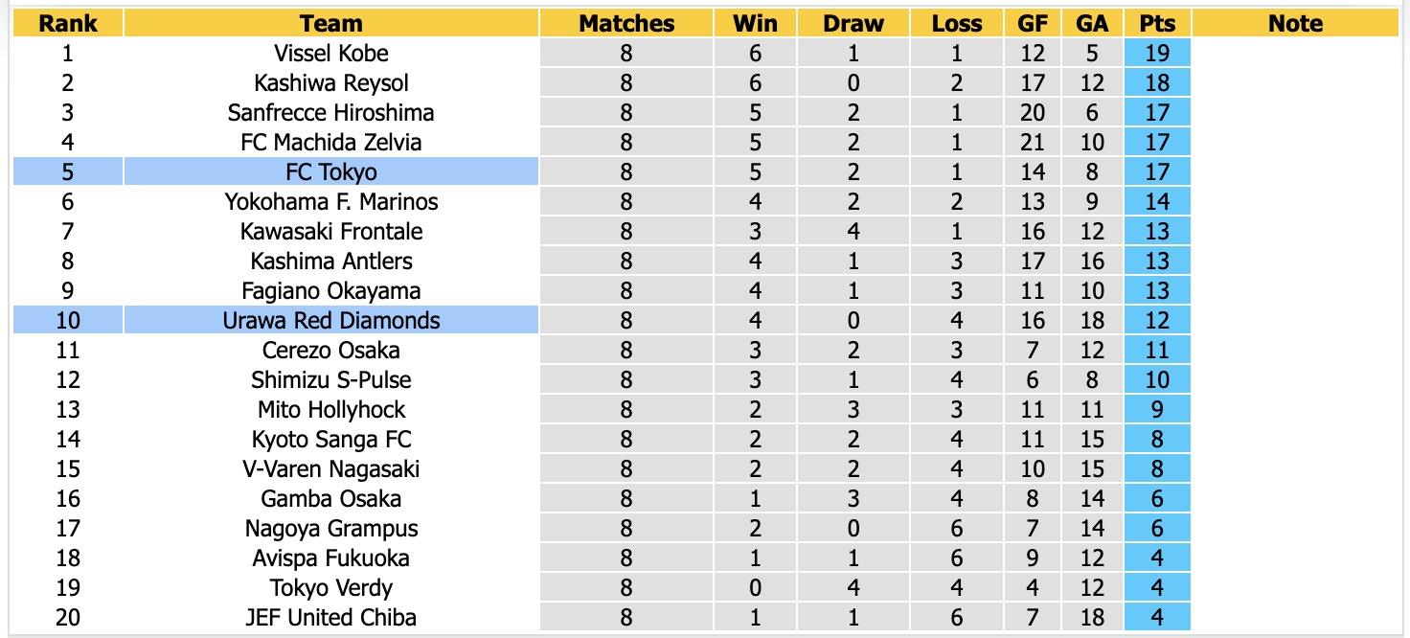The image size is (1410, 638).
Task: Open Kashiwa Reysol team entry
Action: tap(331, 83)
